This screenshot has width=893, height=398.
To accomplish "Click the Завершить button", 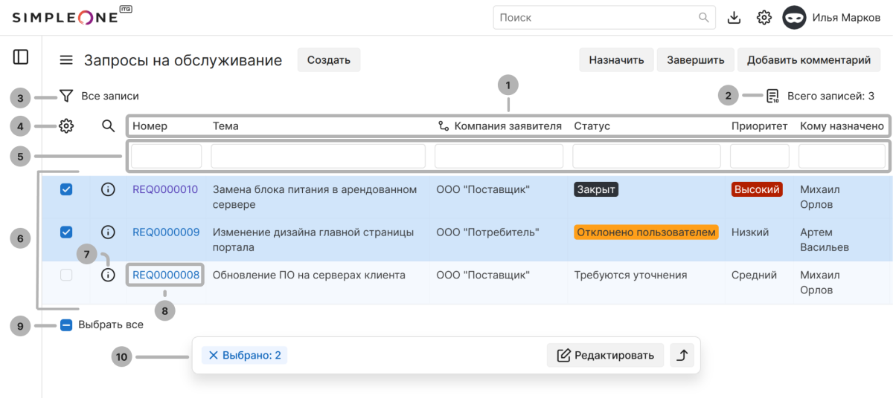I will [696, 60].
